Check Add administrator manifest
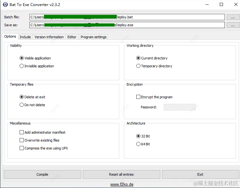This screenshot has width=240, height=188. click(43, 132)
